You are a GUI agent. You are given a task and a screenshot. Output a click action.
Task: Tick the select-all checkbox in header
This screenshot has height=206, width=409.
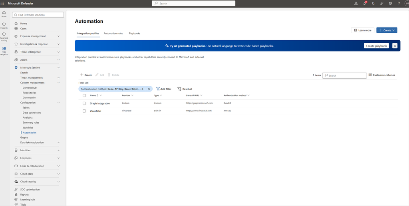pyautogui.click(x=84, y=95)
